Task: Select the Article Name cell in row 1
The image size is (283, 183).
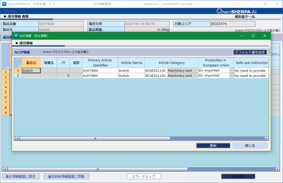Action: (131, 70)
